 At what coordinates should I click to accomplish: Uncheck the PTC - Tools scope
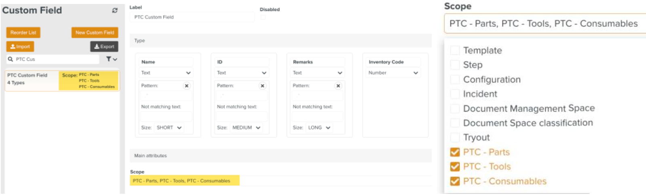tap(455, 167)
